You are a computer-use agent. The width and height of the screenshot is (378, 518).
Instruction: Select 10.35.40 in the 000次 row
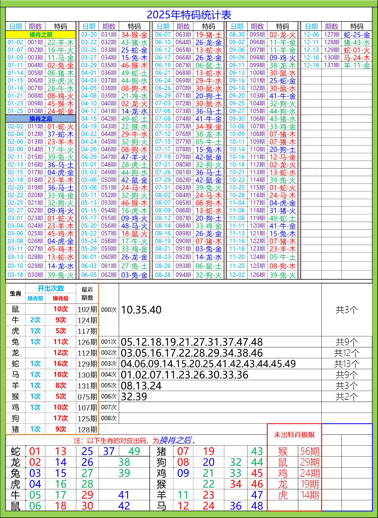(141, 310)
